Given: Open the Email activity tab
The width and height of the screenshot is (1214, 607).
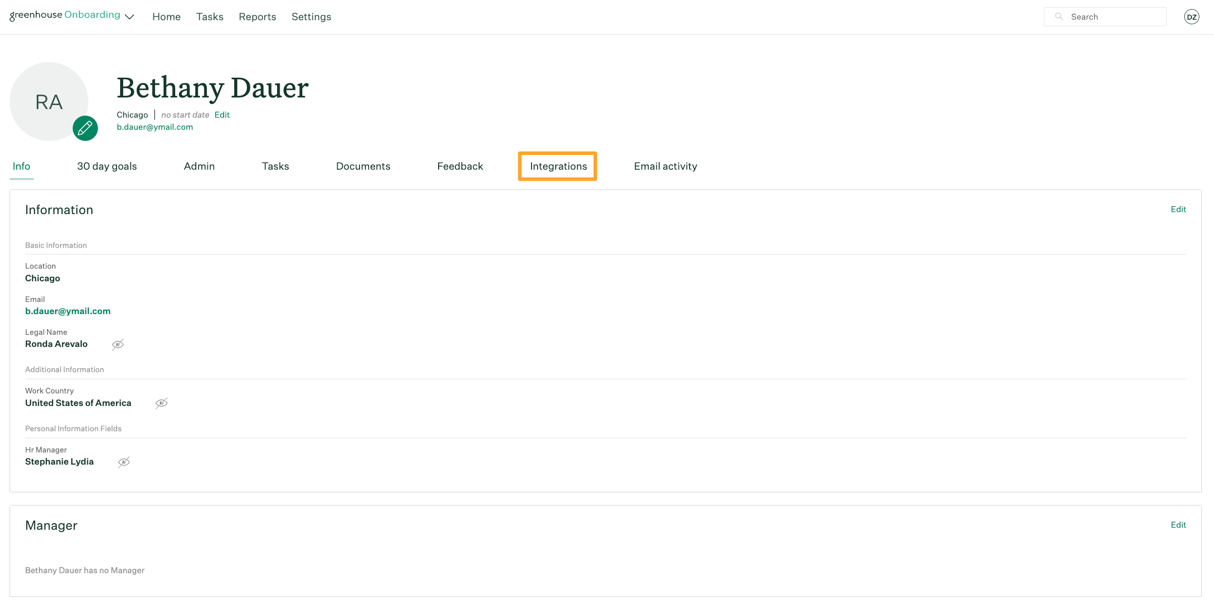Looking at the screenshot, I should tap(665, 166).
